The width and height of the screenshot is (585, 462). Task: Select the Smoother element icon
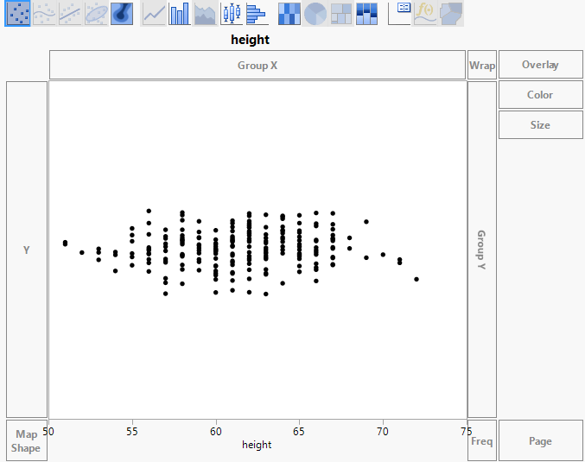click(44, 14)
